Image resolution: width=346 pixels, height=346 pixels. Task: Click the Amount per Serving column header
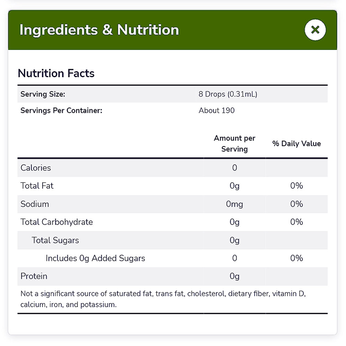click(x=235, y=144)
